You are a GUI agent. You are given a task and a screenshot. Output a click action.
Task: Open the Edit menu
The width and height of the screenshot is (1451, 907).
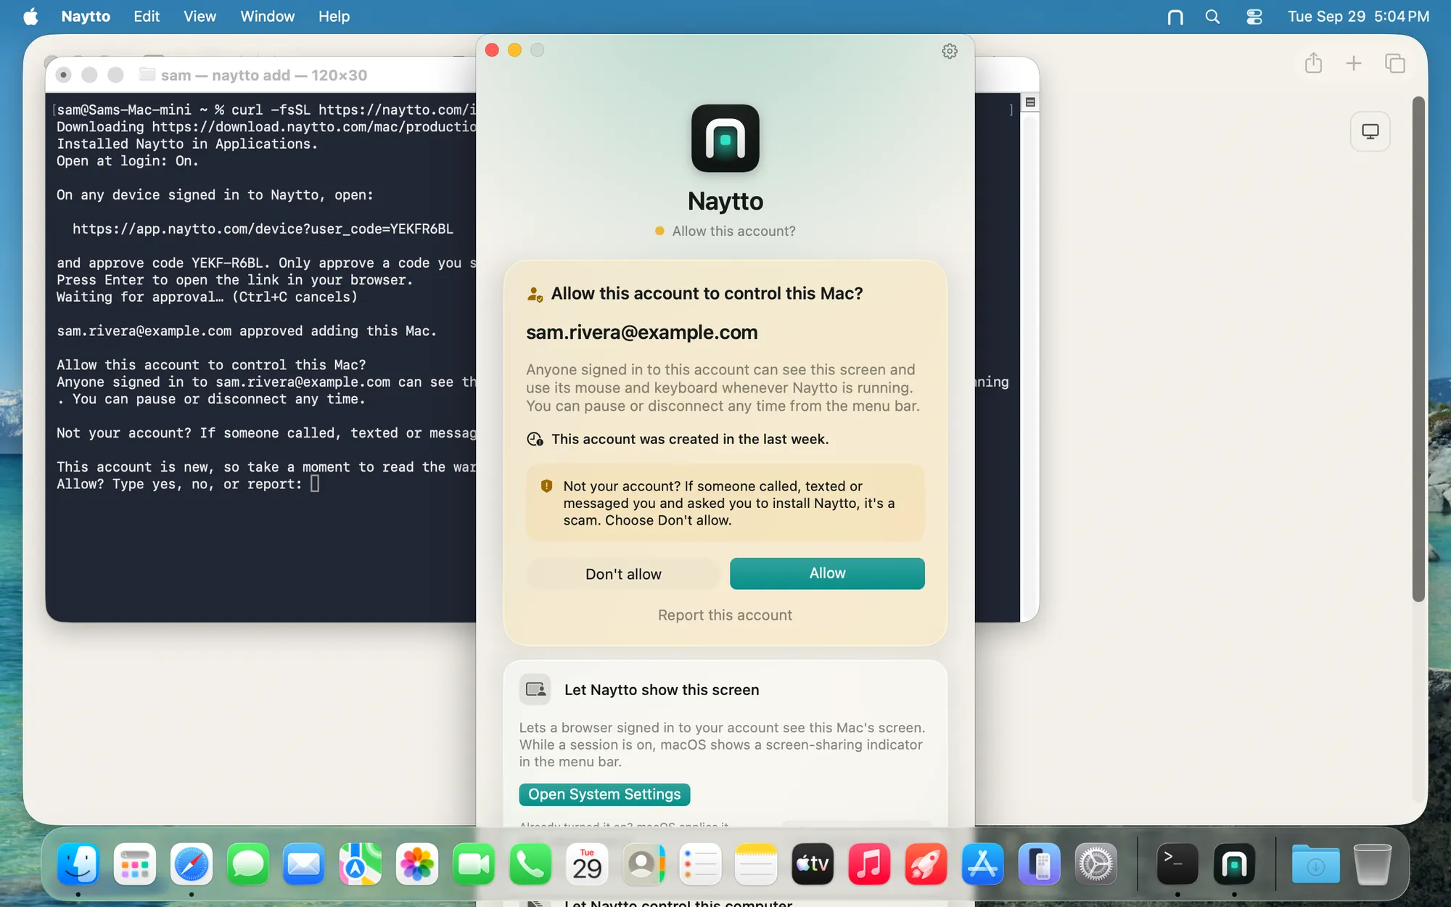click(x=147, y=17)
